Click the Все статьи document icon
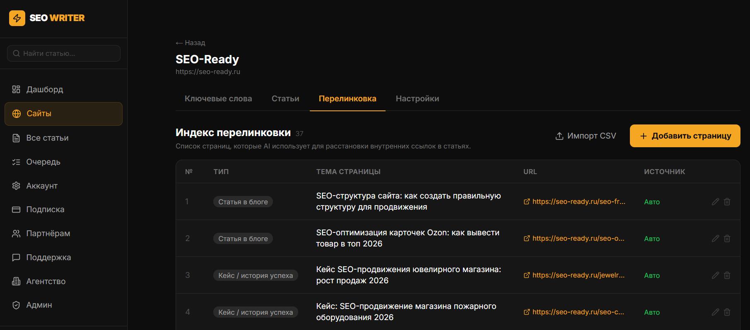750x330 pixels. coord(16,138)
